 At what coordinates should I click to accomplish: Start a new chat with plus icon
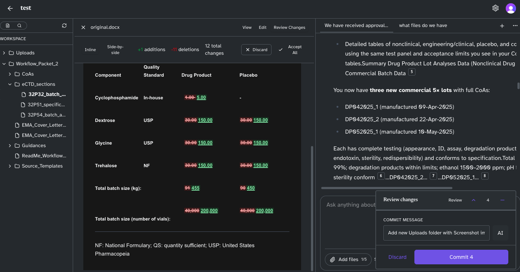click(503, 26)
